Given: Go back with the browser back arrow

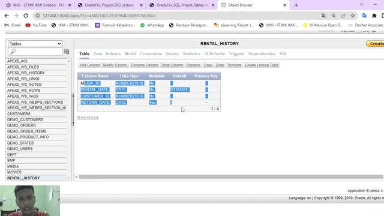Looking at the screenshot, I should [7, 16].
